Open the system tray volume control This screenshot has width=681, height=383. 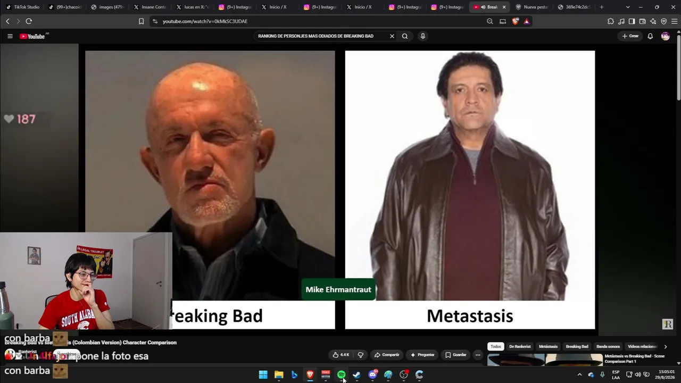click(x=638, y=374)
